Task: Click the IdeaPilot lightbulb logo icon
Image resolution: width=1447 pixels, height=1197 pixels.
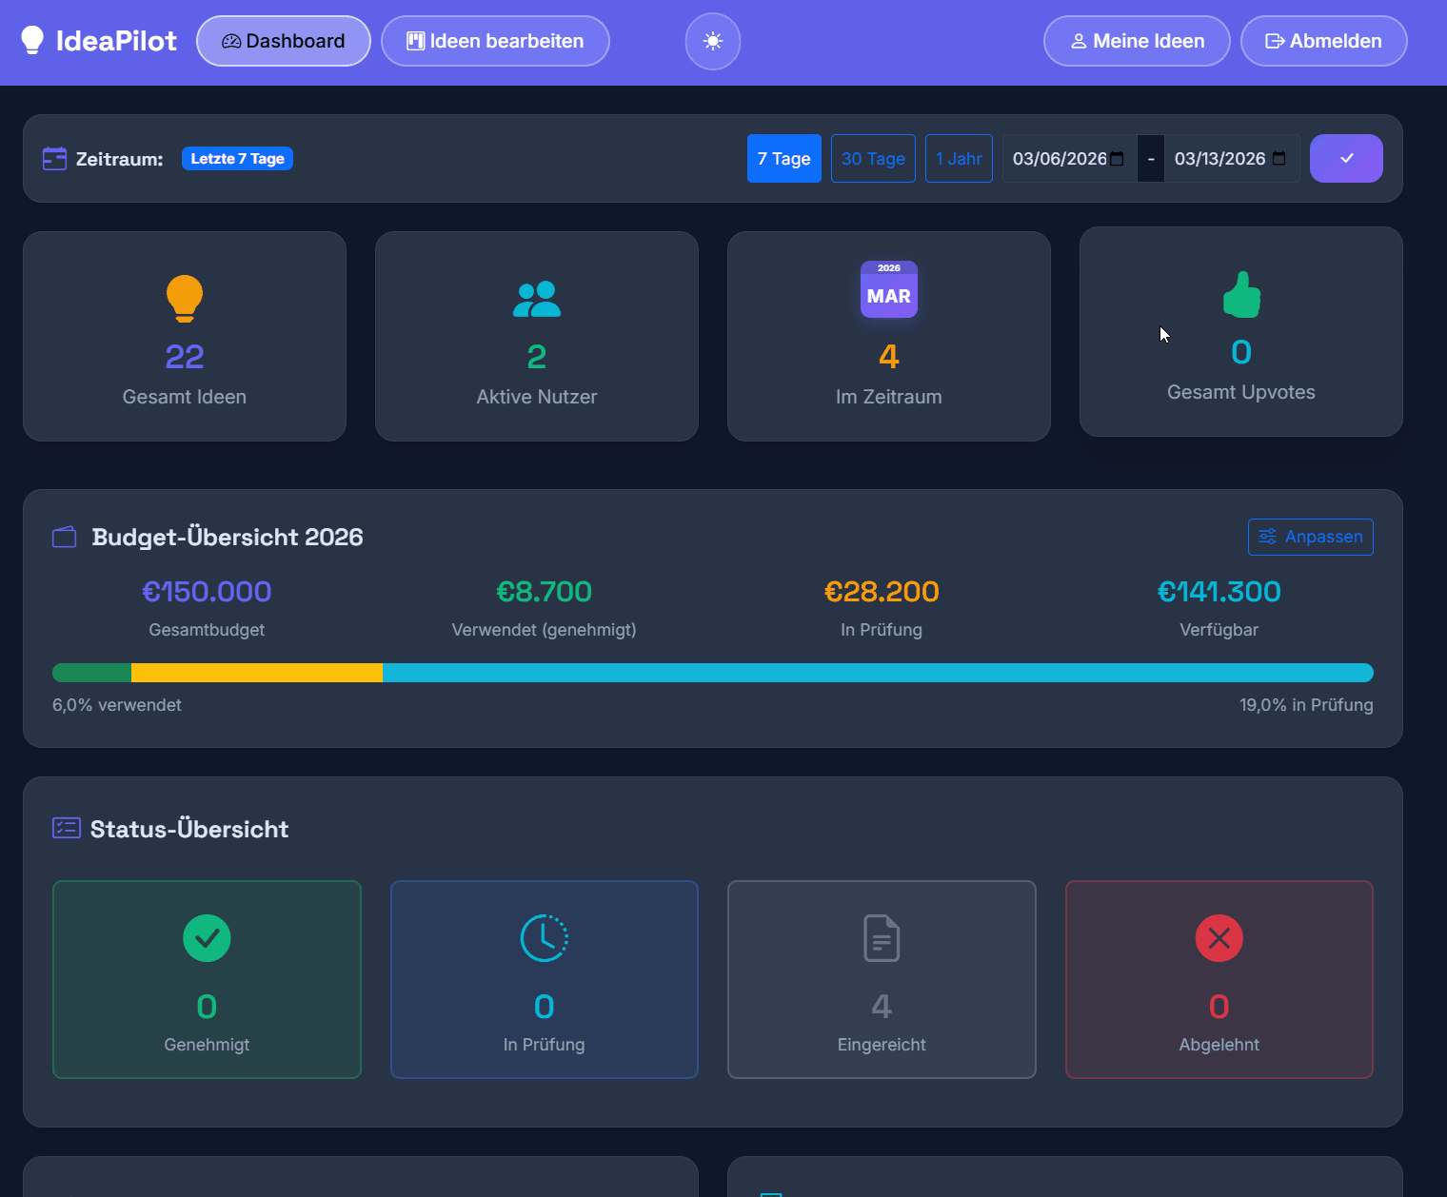Action: coord(33,40)
